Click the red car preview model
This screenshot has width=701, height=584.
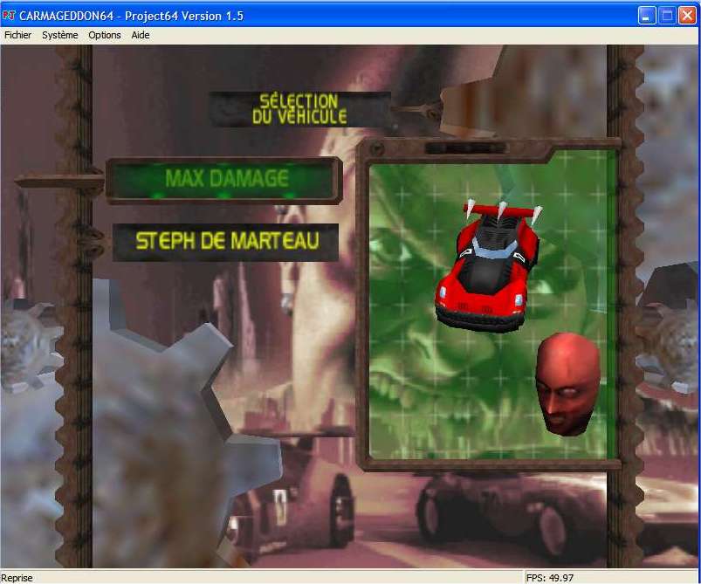[489, 265]
